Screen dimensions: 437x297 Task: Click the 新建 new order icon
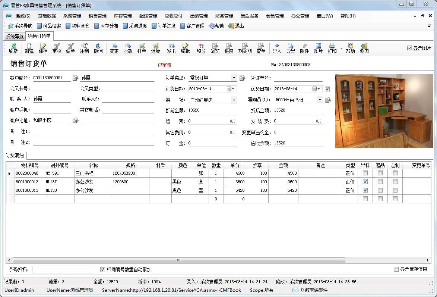[x=29, y=48]
